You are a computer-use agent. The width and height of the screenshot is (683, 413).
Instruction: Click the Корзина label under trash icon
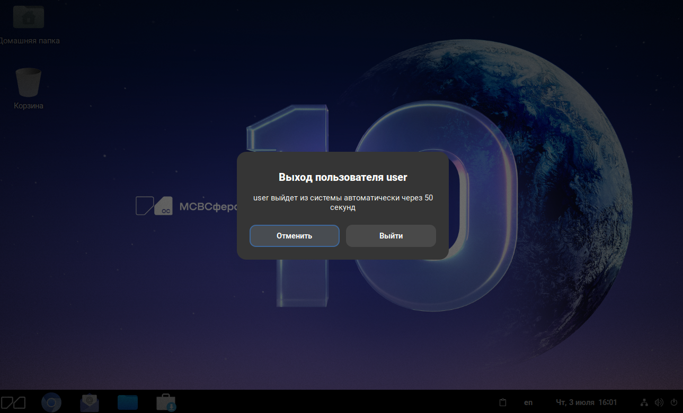pos(29,106)
